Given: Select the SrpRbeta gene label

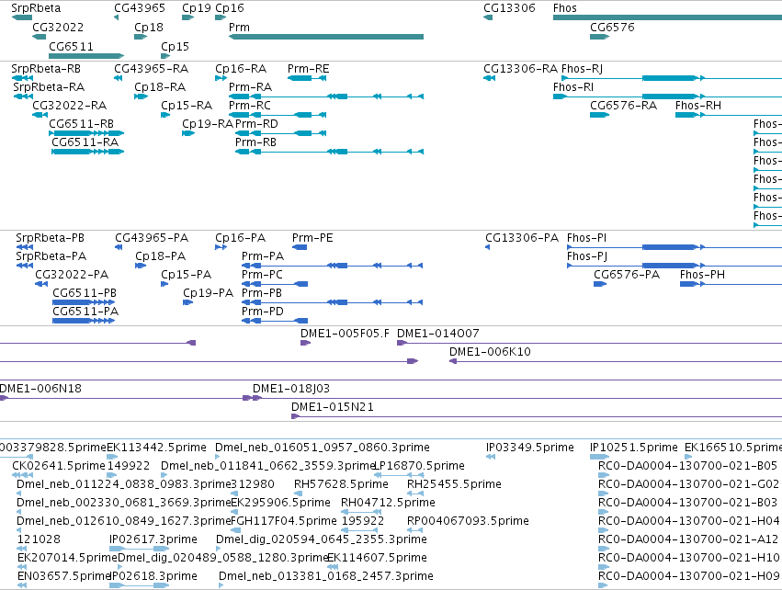Looking at the screenshot, I should [36, 8].
